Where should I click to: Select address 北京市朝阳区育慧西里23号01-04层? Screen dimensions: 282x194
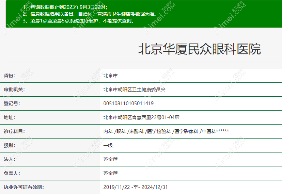coord(141,117)
